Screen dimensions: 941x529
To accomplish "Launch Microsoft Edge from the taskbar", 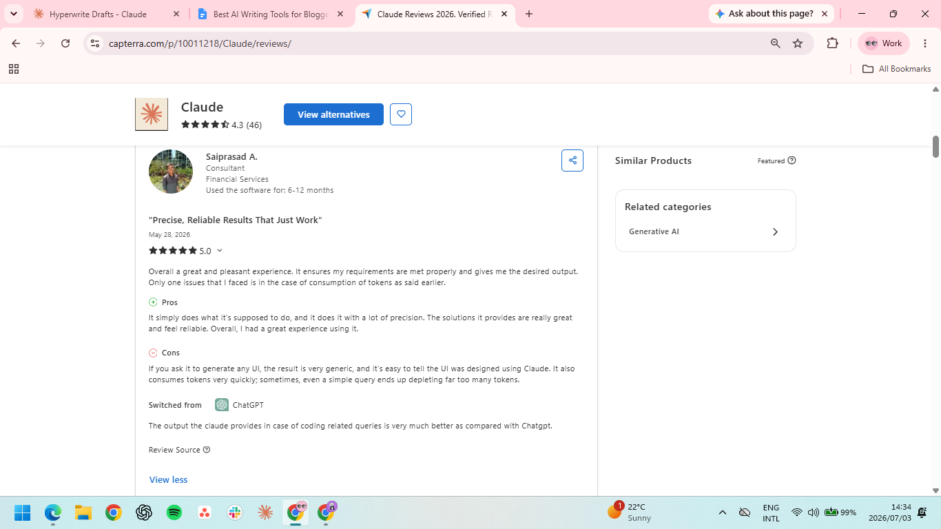I will (53, 512).
